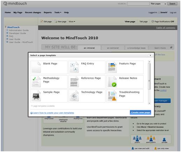Select the Blank Page template icon
This screenshot has width=181, height=152.
point(36,67)
